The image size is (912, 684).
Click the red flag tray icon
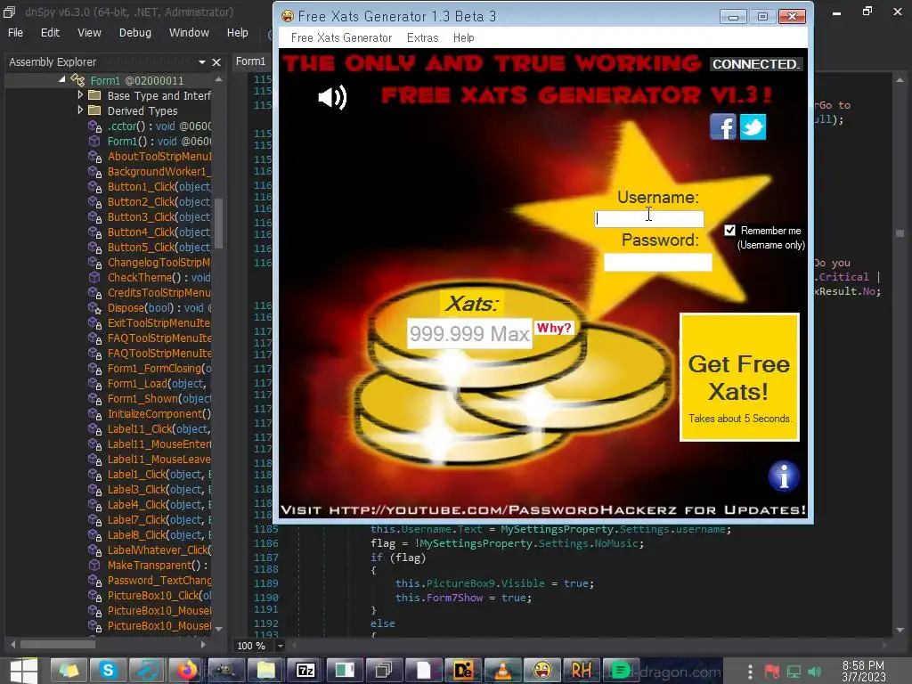pos(772,672)
